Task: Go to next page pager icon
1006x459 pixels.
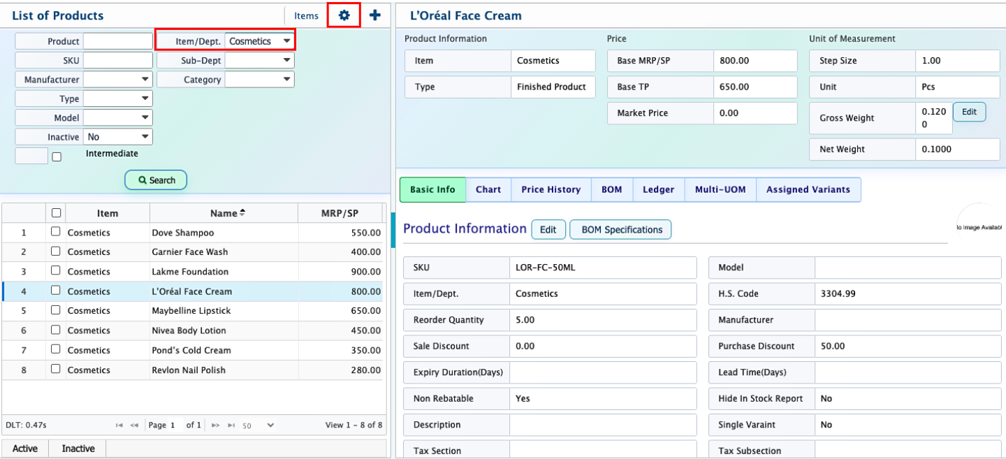Action: click(215, 425)
